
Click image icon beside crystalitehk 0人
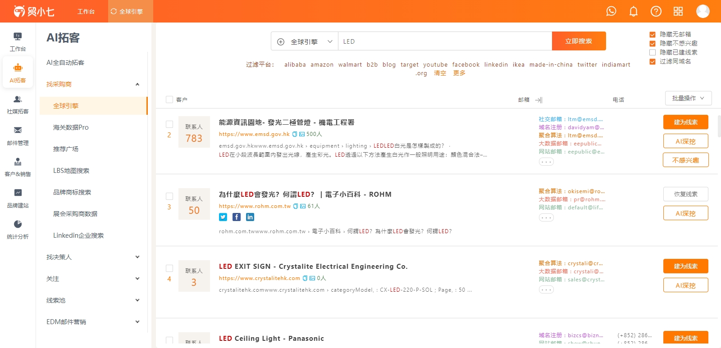click(312, 278)
